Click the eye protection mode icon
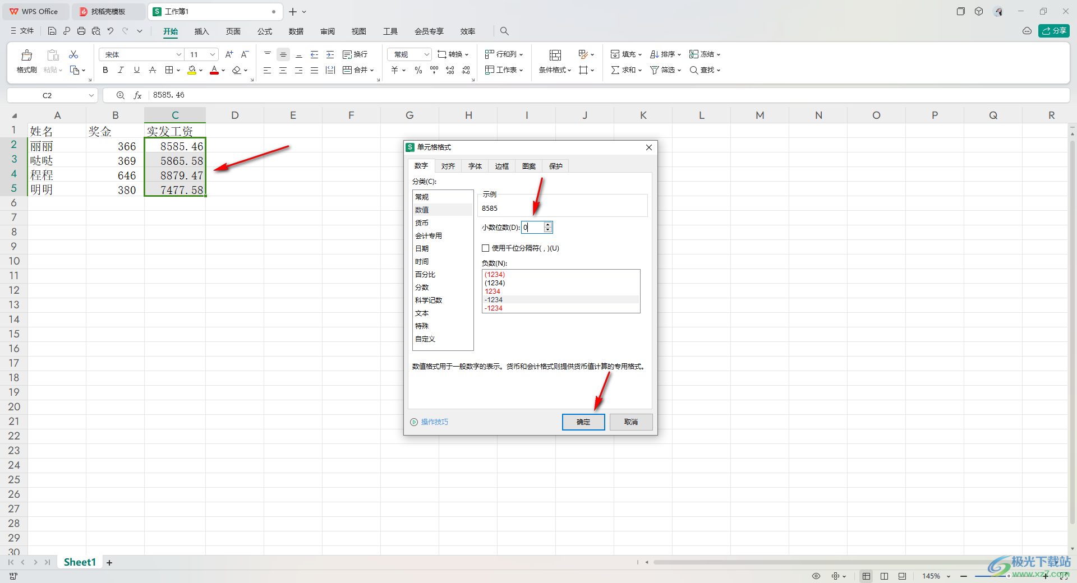1077x583 pixels. point(816,576)
